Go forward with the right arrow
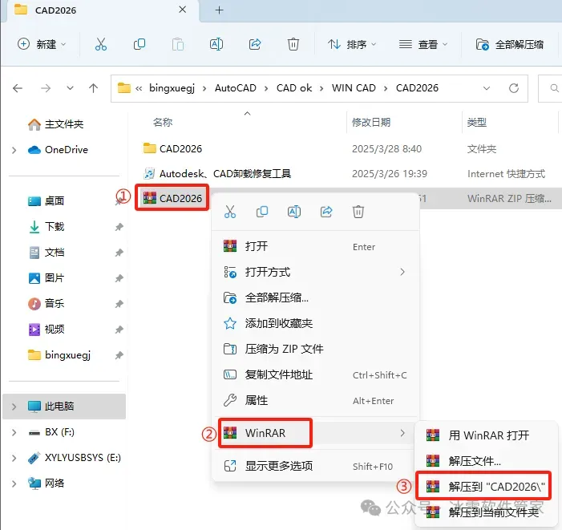562x530 pixels. [x=46, y=88]
